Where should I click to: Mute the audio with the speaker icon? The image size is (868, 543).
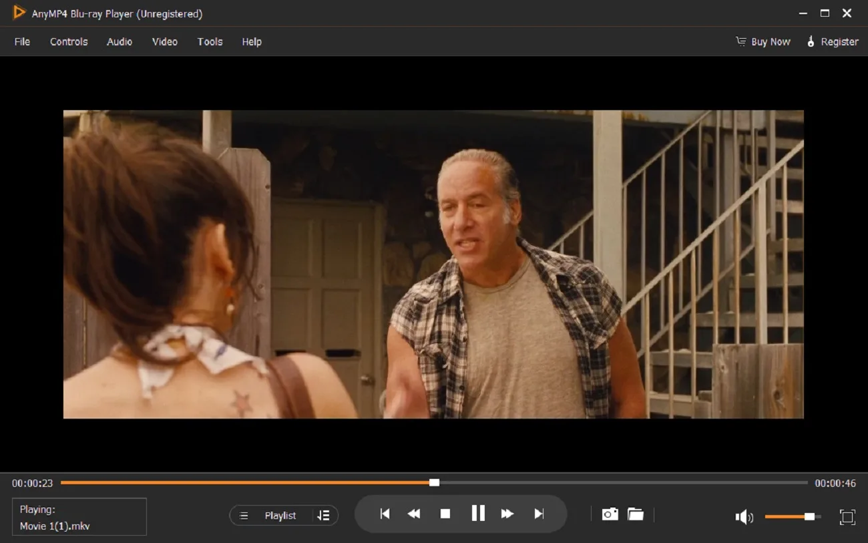pos(744,517)
